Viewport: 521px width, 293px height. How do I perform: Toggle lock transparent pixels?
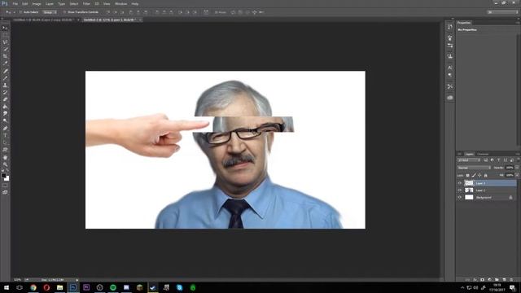point(467,176)
